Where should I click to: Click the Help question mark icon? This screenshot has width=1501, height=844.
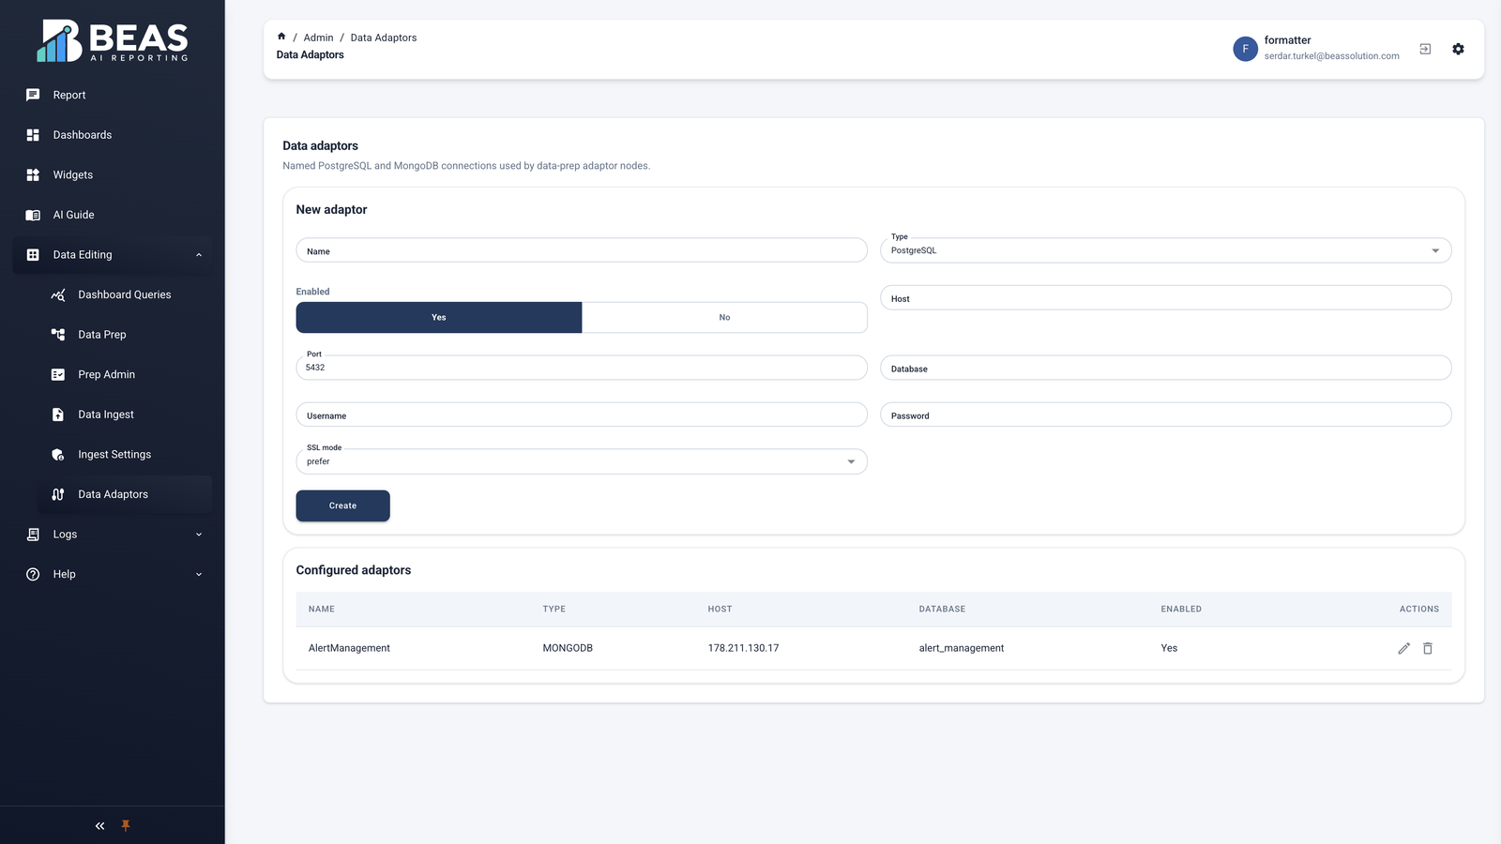[33, 574]
